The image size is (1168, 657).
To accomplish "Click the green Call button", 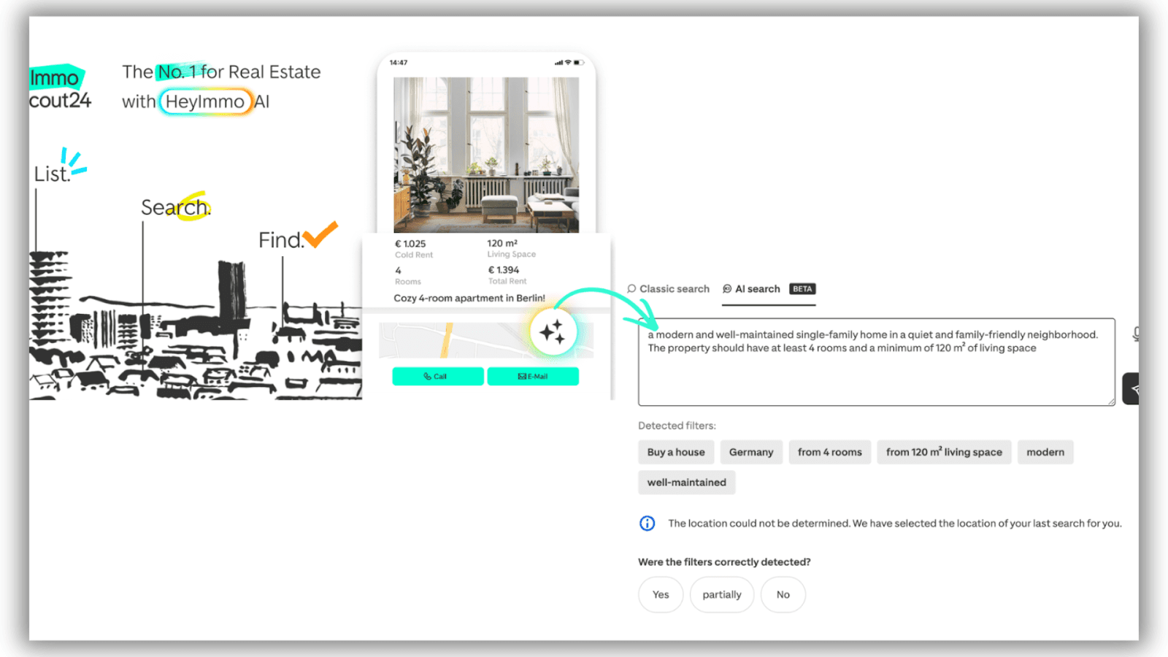I will 438,377.
